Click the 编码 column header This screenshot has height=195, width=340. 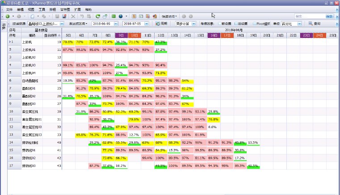pyautogui.click(x=32, y=35)
